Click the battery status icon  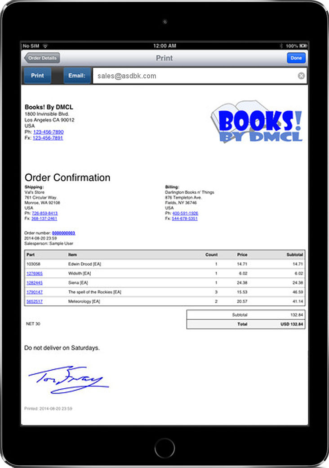coord(303,46)
